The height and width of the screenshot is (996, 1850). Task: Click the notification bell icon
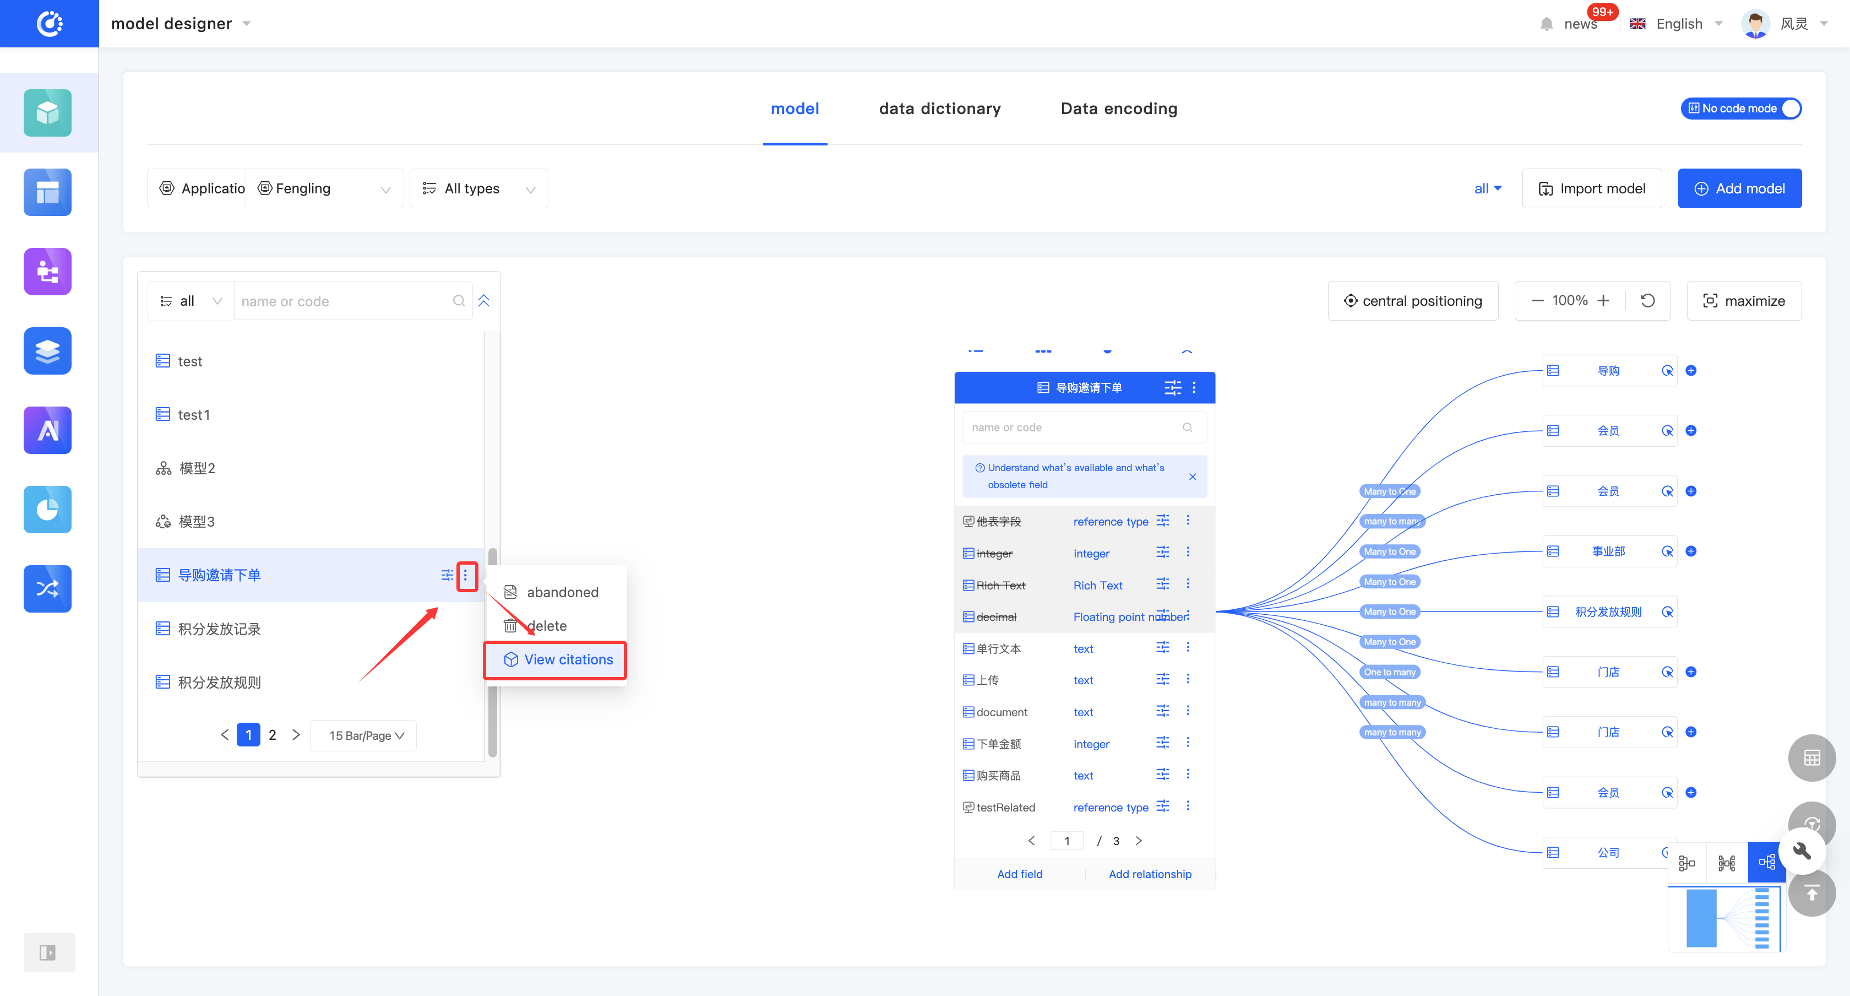[1546, 24]
